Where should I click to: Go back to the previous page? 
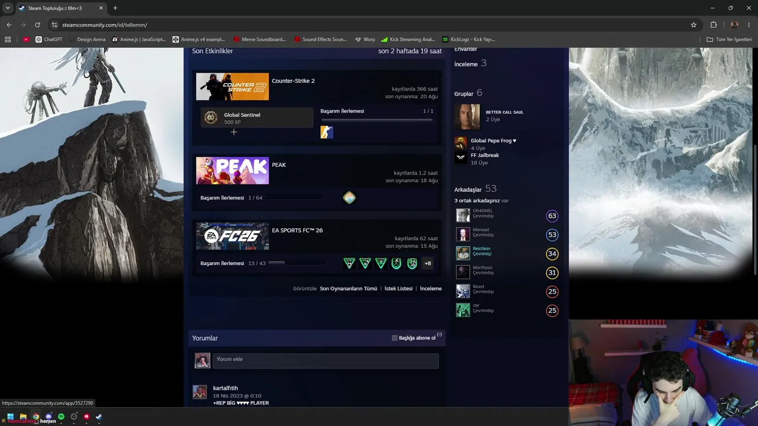point(9,25)
